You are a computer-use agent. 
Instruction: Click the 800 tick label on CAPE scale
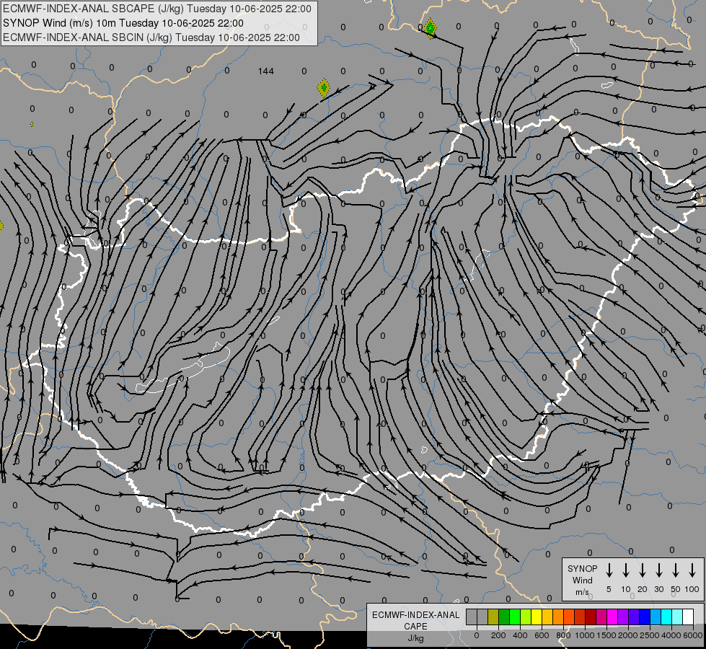point(563,635)
